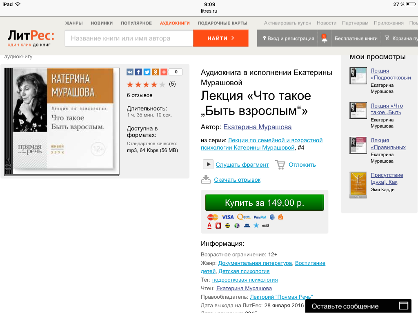Click the notification bell icon
Screen dimensions: 418x313
coord(324,38)
